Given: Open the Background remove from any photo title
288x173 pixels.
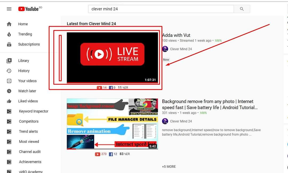Looking at the screenshot, I should tap(210, 104).
